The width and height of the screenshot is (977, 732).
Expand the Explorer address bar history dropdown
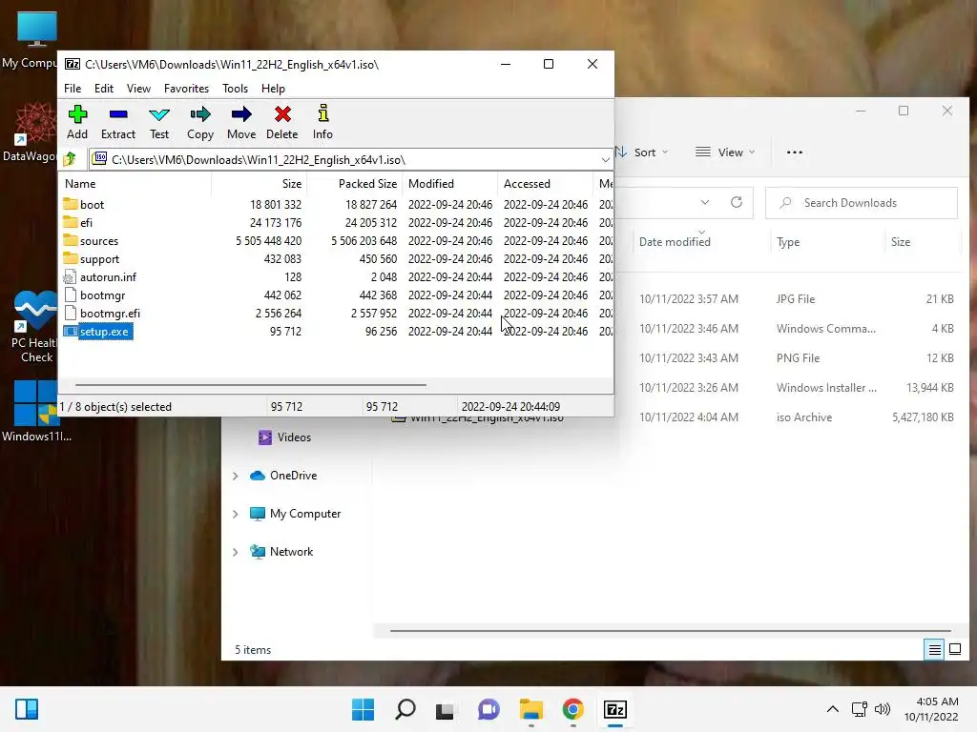[x=705, y=202]
